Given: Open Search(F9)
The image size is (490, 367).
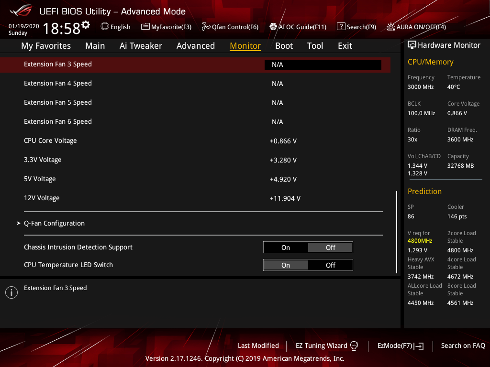Looking at the screenshot, I should pyautogui.click(x=356, y=27).
